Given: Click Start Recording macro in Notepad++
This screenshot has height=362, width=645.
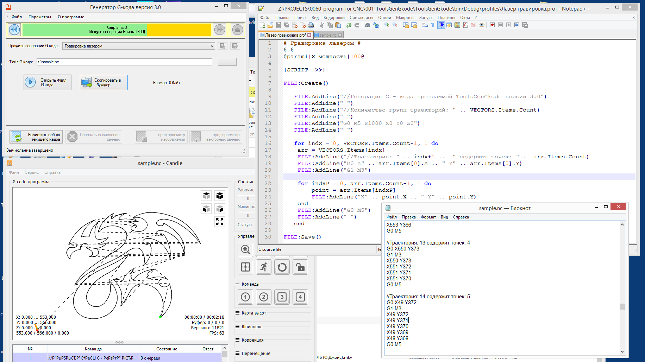Looking at the screenshot, I should click(x=492, y=25).
